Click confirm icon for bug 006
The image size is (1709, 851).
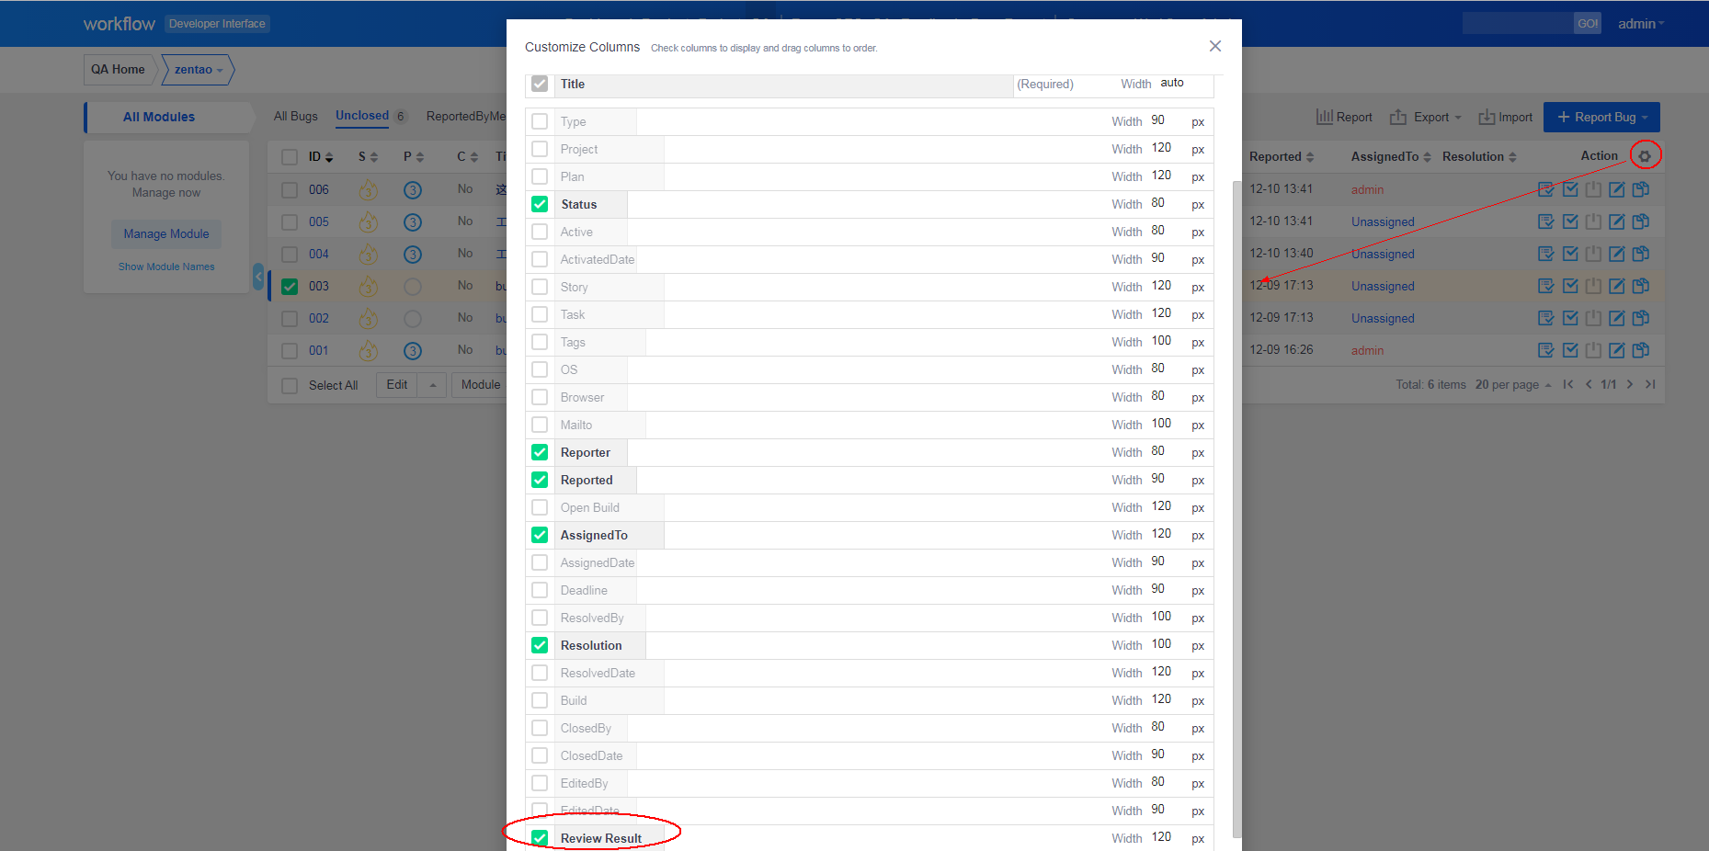(1546, 189)
